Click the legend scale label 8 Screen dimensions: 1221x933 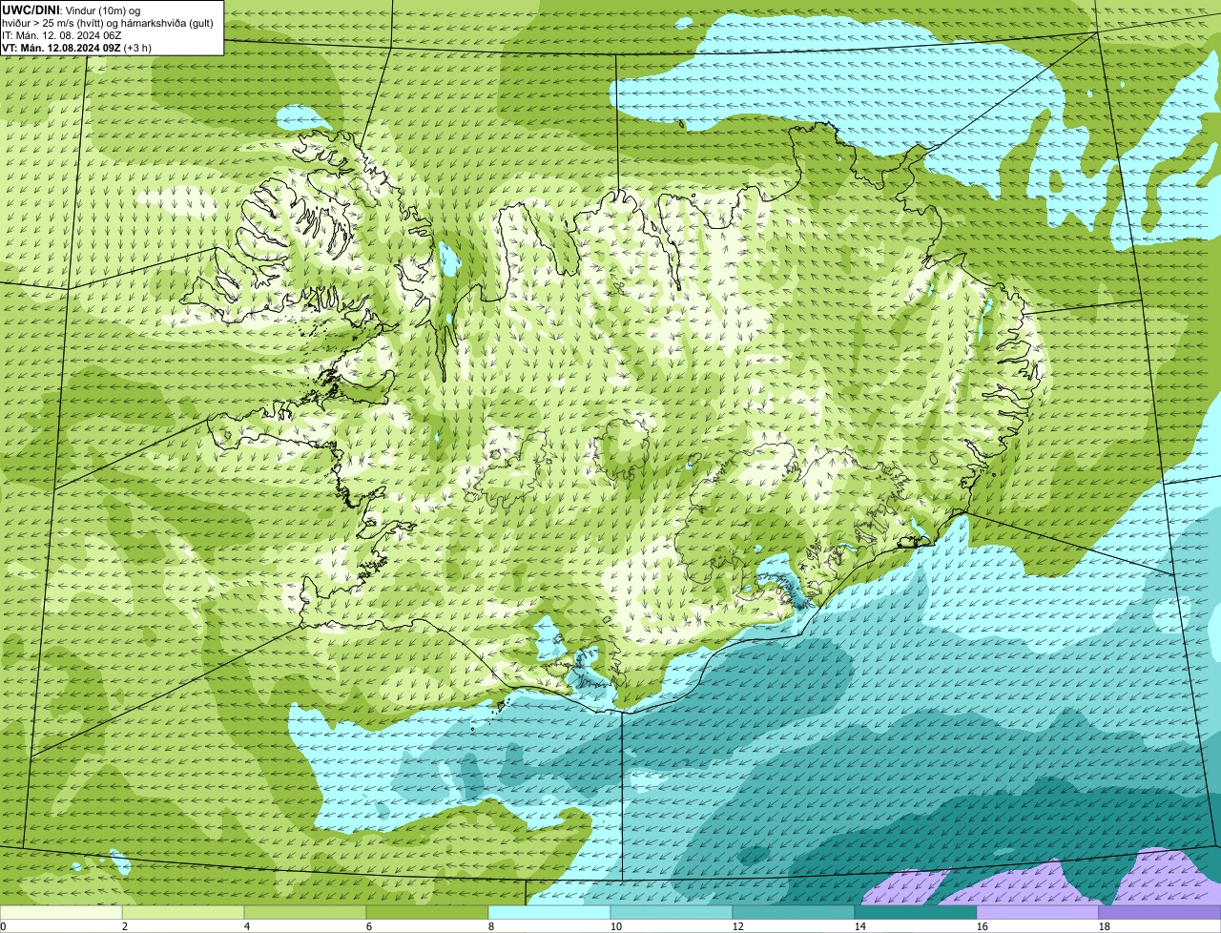(x=491, y=926)
